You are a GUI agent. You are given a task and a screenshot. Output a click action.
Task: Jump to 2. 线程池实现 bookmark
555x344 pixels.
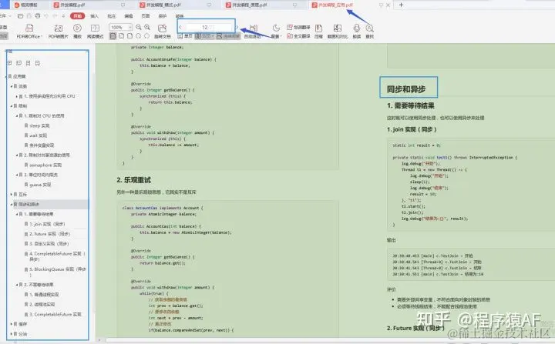pyautogui.click(x=42, y=305)
